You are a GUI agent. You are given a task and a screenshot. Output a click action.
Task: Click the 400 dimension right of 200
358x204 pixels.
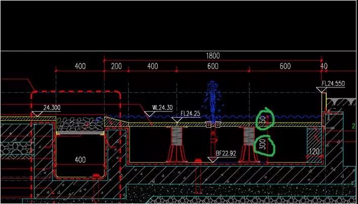coord(153,66)
